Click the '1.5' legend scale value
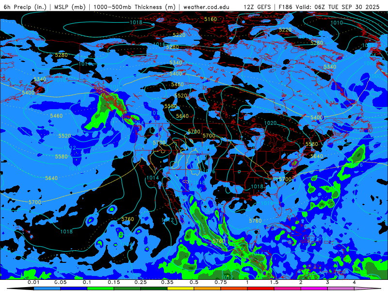The image size is (388, 291). click(274, 282)
